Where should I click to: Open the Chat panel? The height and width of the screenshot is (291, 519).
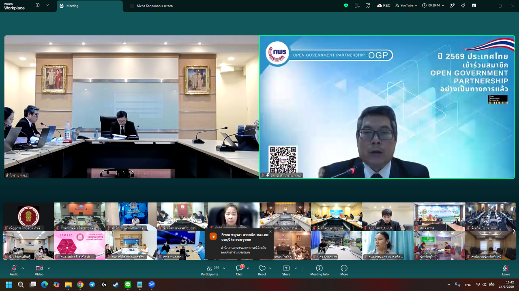239,270
